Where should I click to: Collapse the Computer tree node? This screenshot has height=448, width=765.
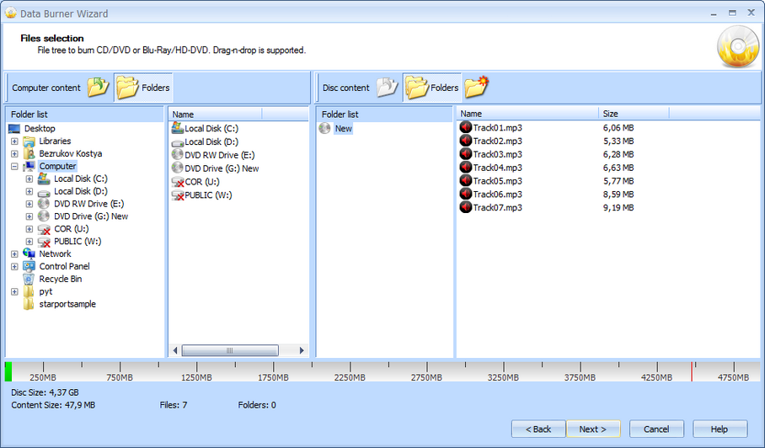tap(14, 166)
